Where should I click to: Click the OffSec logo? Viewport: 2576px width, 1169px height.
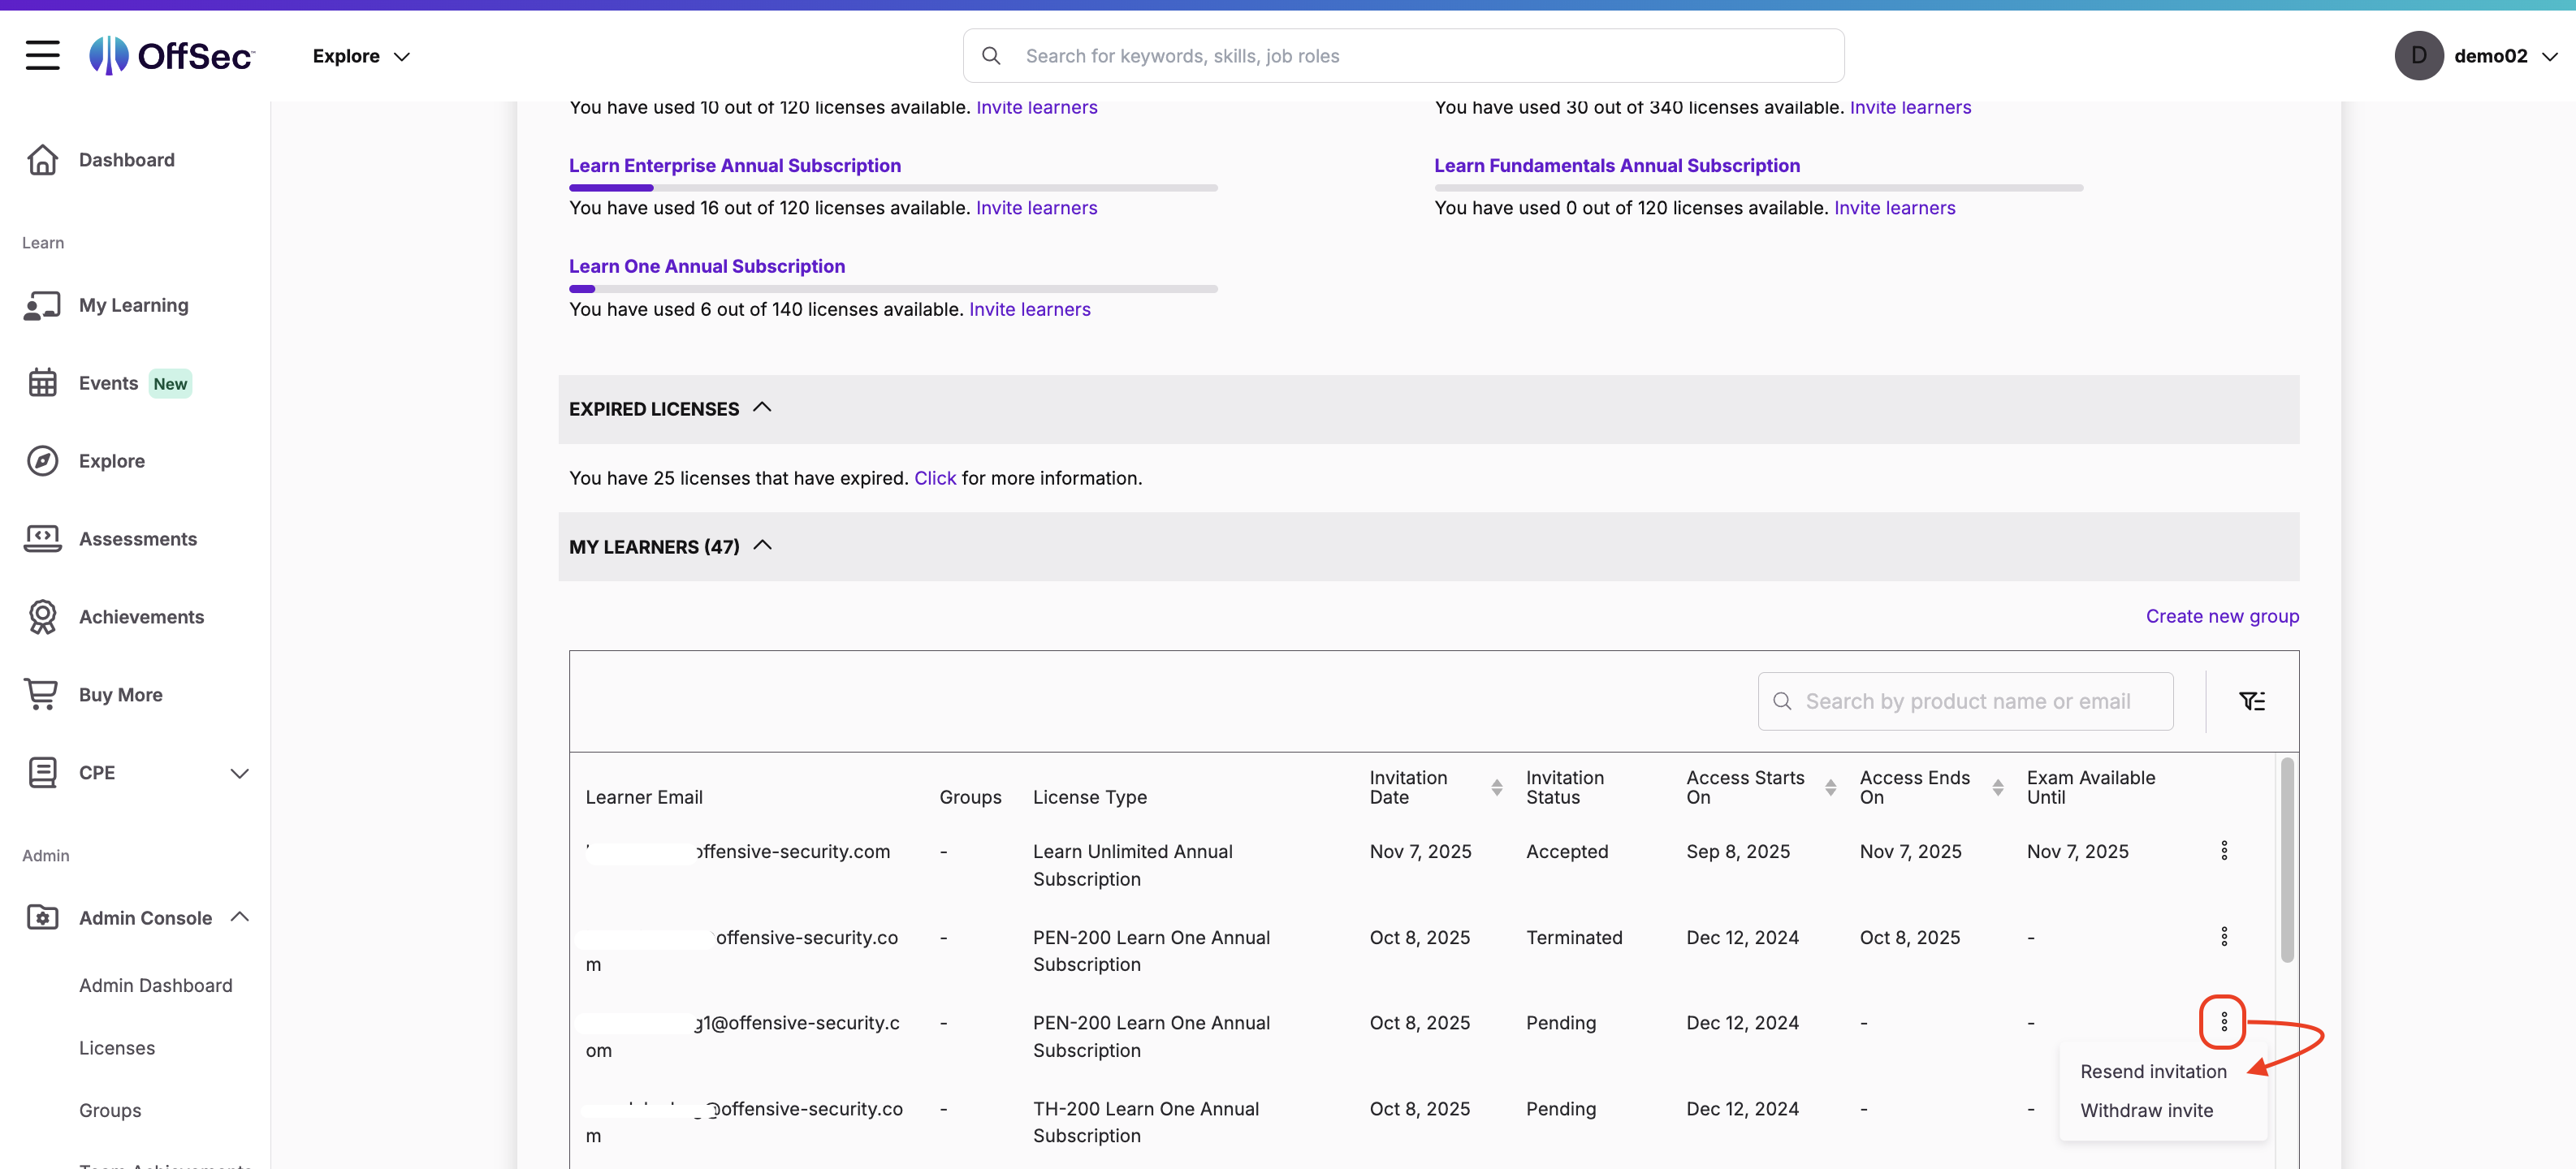click(x=172, y=56)
